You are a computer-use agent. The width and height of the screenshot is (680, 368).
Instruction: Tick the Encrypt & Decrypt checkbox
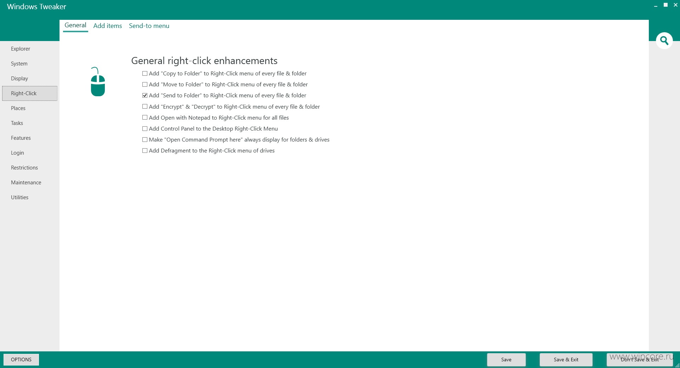145,107
